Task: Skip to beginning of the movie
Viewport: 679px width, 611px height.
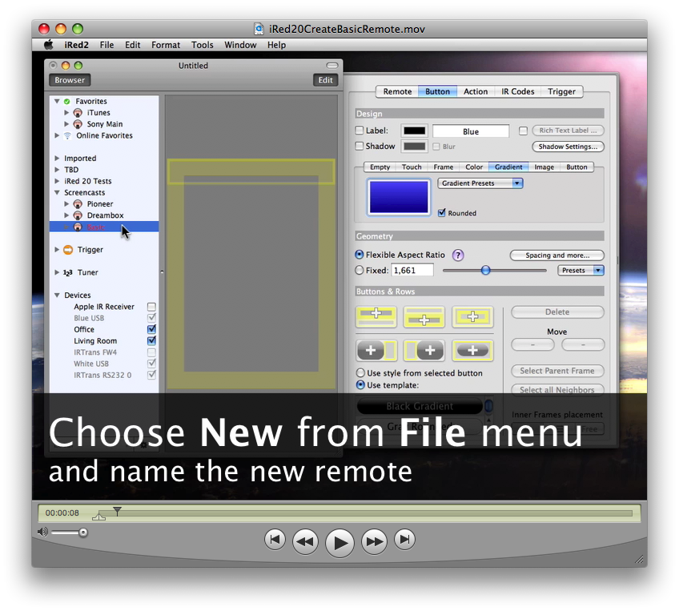Action: pyautogui.click(x=275, y=540)
